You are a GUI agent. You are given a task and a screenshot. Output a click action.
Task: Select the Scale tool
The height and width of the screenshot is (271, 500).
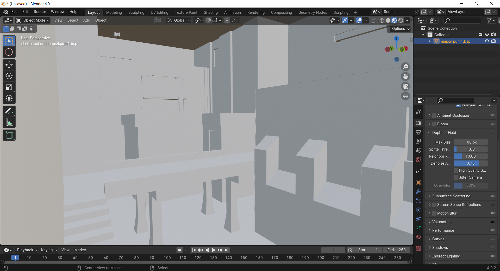9,87
